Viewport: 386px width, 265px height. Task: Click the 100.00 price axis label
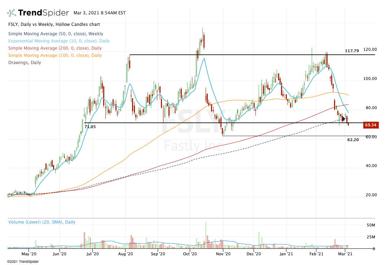tap(370, 78)
